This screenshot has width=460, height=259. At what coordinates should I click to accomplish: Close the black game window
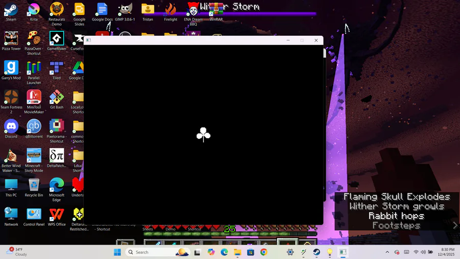point(316,40)
